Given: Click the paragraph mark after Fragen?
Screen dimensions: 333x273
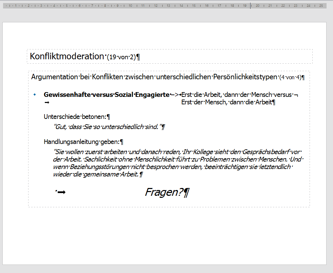Looking at the screenshot, I should [186, 193].
